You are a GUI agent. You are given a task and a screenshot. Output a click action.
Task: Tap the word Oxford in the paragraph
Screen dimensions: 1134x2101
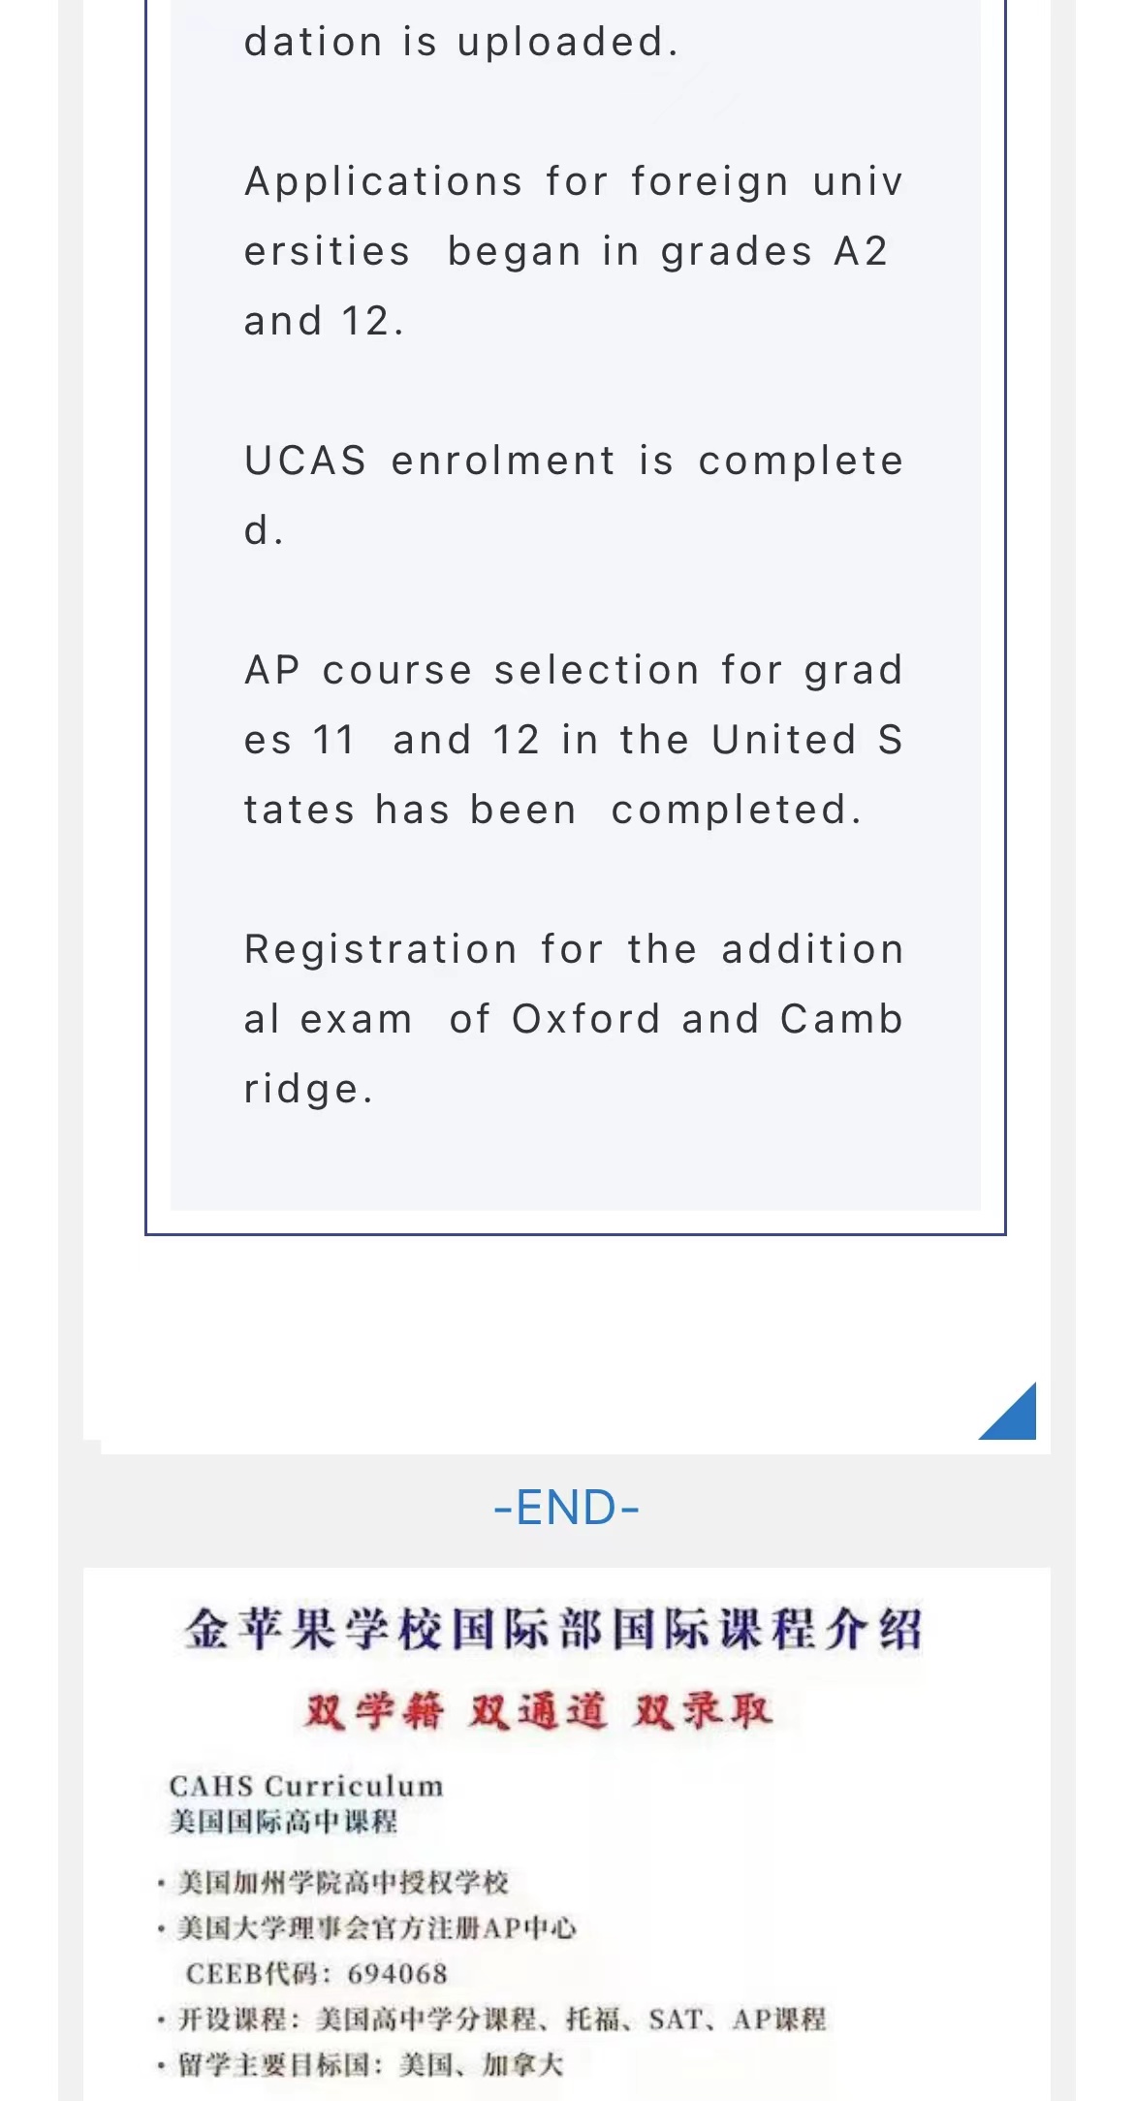click(x=585, y=1019)
